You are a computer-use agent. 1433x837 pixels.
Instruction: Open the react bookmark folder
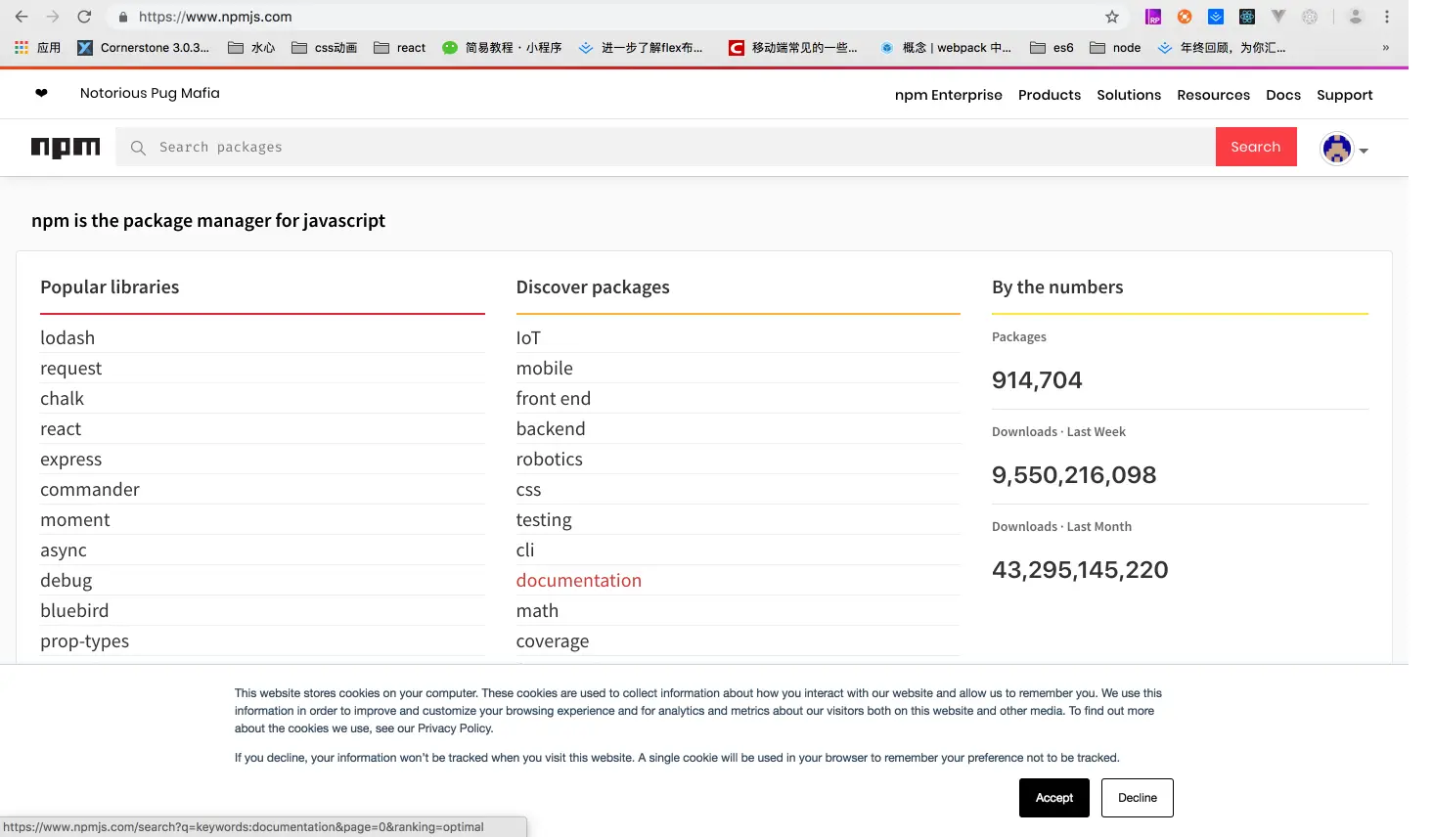pos(400,48)
